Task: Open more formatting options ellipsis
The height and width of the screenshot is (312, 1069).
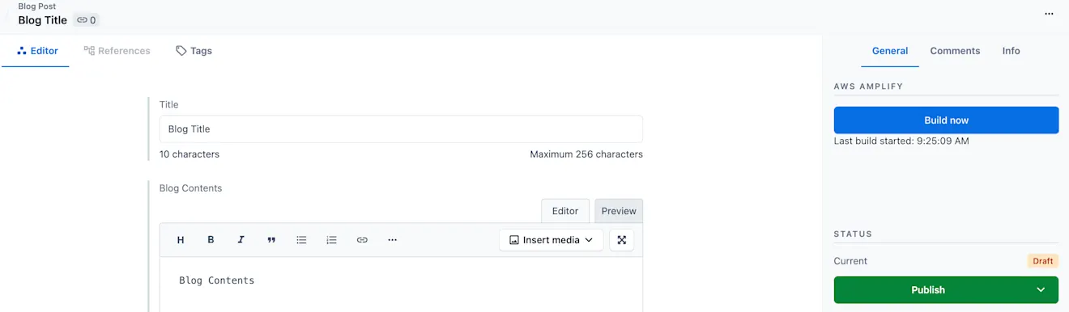Action: 392,240
